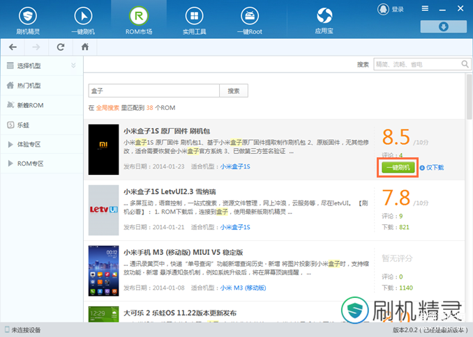This screenshot has height=337, width=473.
Task: Open the 小米盒子1S 原厂固件 刷机包 title
Action: pyautogui.click(x=167, y=131)
